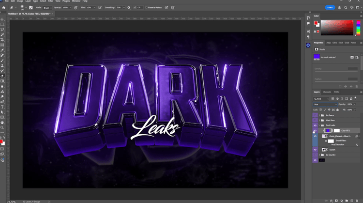Add layer mask icon in Layers panel
The width and height of the screenshot is (363, 203).
(336, 201)
